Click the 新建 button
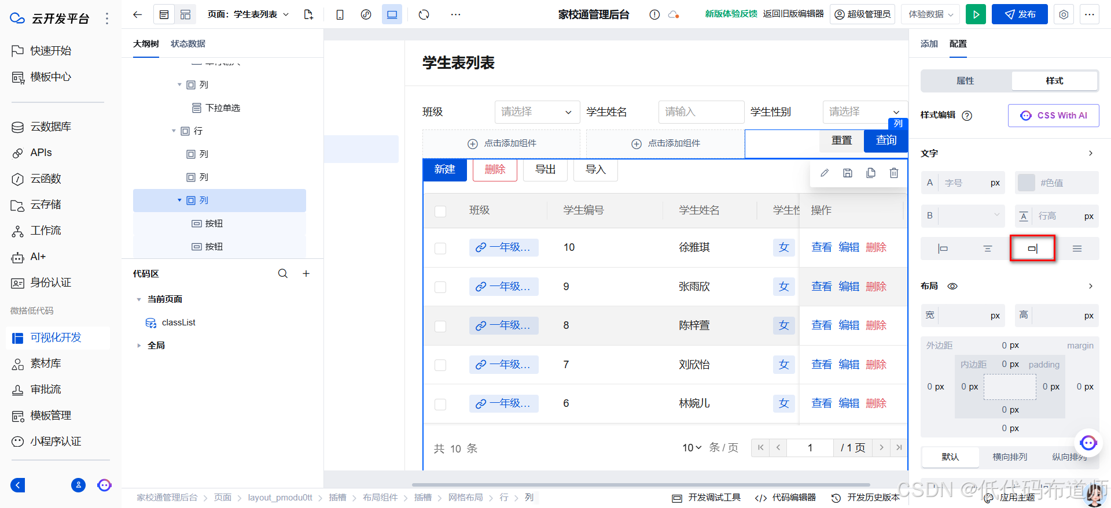 (x=445, y=169)
